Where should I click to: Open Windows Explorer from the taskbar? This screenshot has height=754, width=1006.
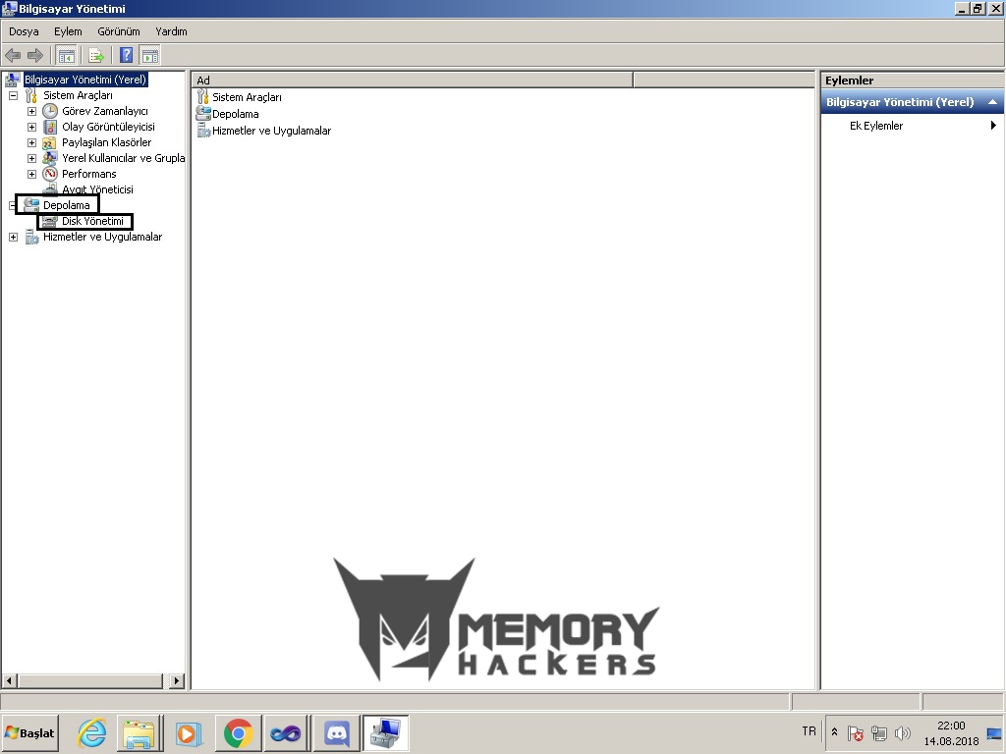[139, 732]
